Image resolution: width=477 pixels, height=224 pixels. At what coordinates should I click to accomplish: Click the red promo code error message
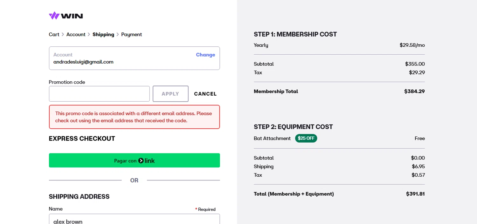tap(134, 117)
